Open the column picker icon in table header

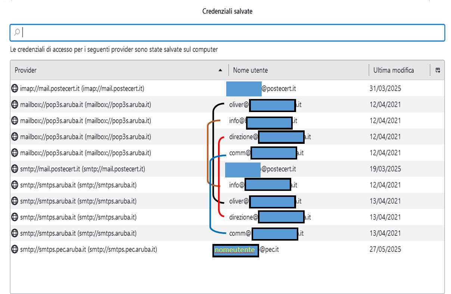coord(438,70)
